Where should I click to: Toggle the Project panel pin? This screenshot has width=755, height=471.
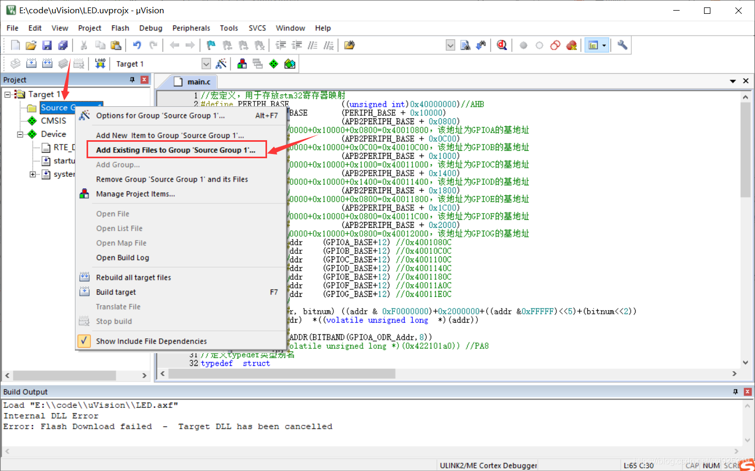132,80
